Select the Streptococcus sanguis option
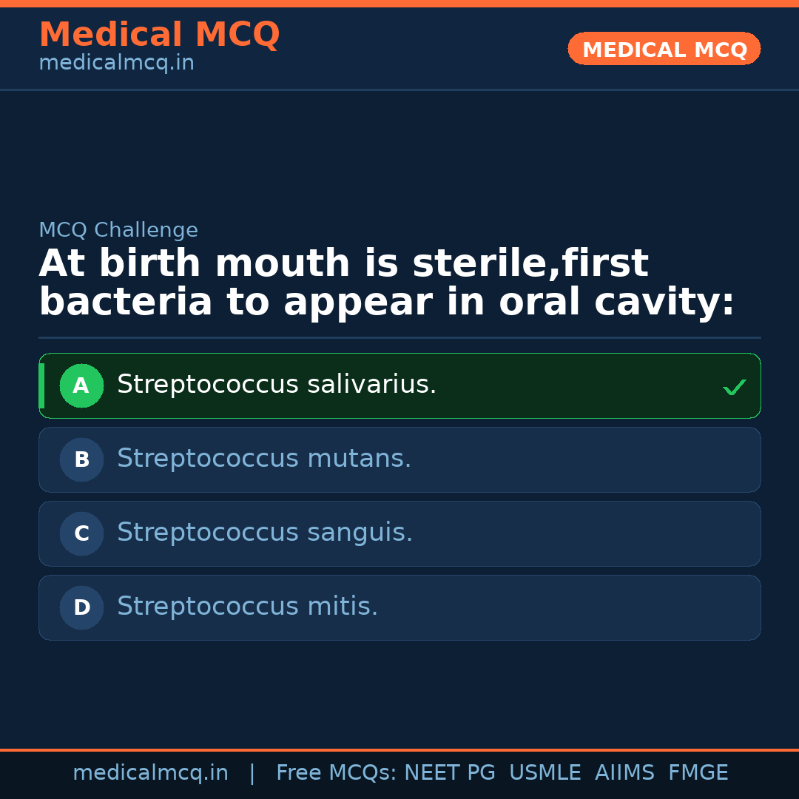This screenshot has width=799, height=799. pos(265,533)
